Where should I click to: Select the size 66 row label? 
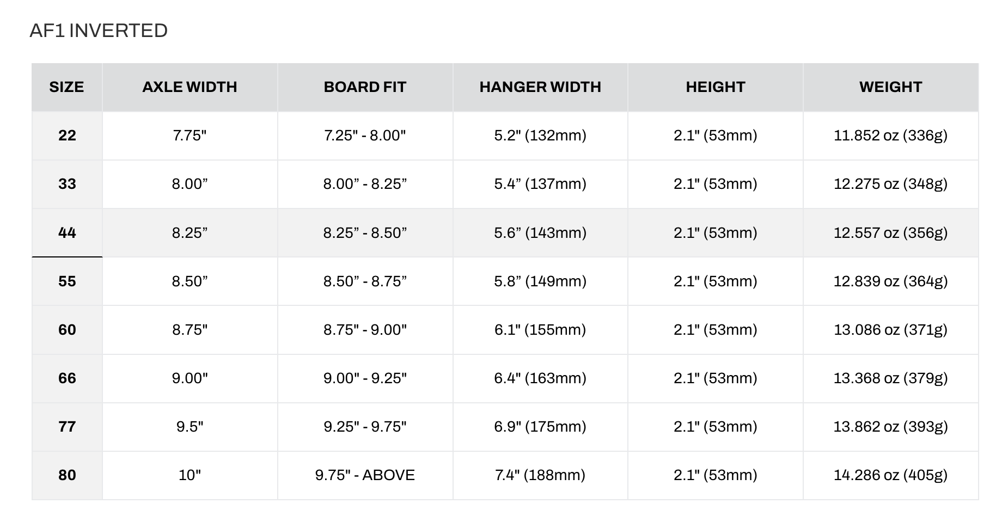tap(67, 378)
